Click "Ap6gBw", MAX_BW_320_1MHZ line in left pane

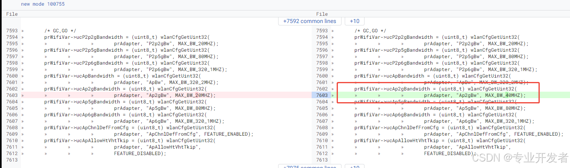tap(169, 121)
